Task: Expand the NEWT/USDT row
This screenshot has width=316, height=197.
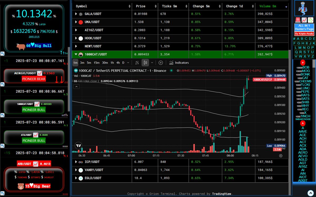Action: (x=76, y=46)
